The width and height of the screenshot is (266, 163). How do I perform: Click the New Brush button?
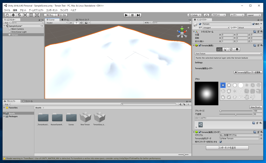(256, 107)
